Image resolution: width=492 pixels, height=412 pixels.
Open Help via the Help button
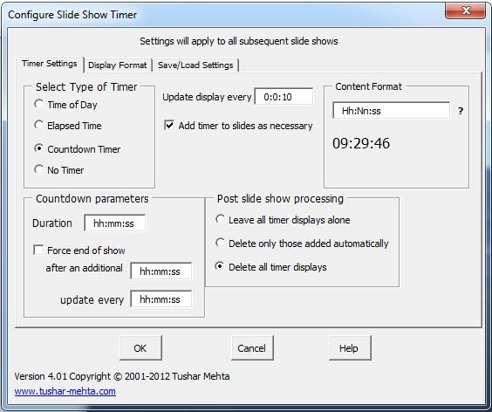(350, 347)
